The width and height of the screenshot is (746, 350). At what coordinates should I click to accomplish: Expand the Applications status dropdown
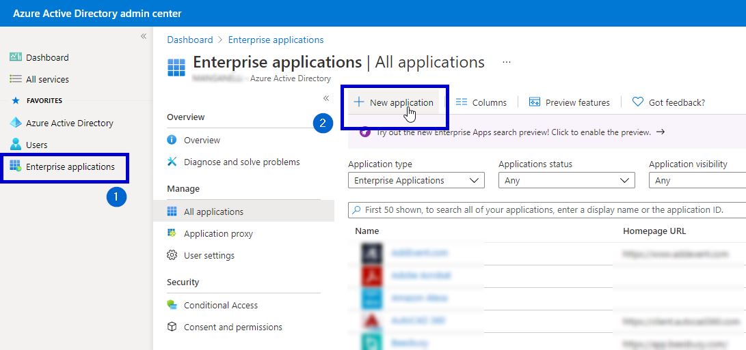point(567,181)
